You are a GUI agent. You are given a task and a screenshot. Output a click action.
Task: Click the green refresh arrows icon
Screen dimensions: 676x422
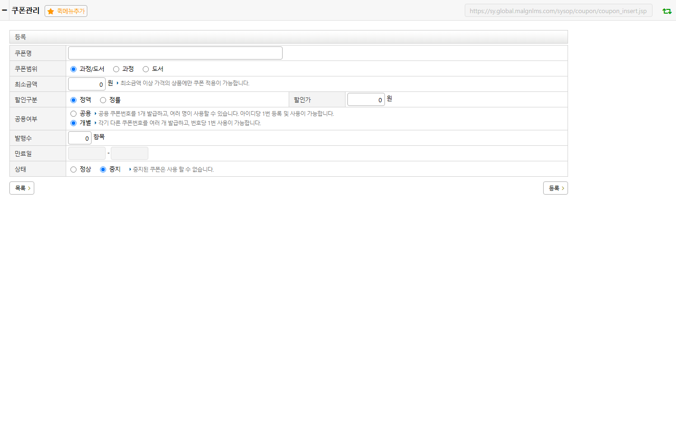click(x=667, y=11)
